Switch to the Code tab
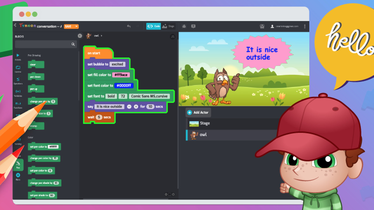 coord(154,26)
